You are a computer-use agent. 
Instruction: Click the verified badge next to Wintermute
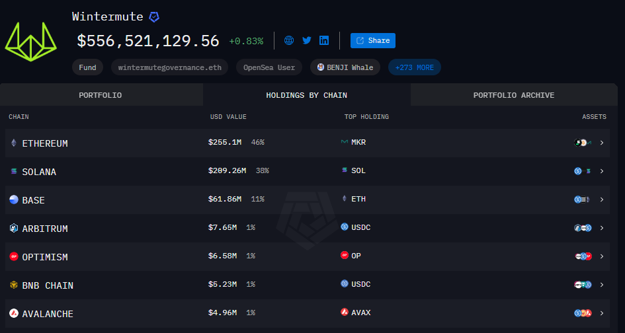point(154,17)
